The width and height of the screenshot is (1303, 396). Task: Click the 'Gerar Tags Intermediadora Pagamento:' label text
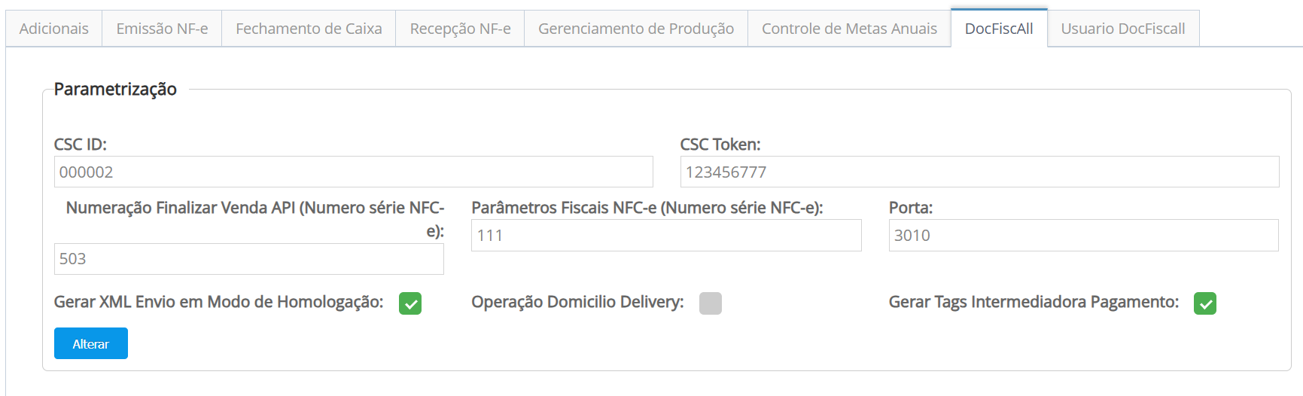pyautogui.click(x=1034, y=302)
